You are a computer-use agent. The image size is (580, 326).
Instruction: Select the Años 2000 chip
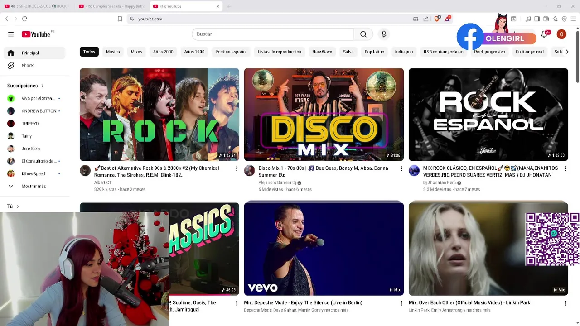pos(163,52)
